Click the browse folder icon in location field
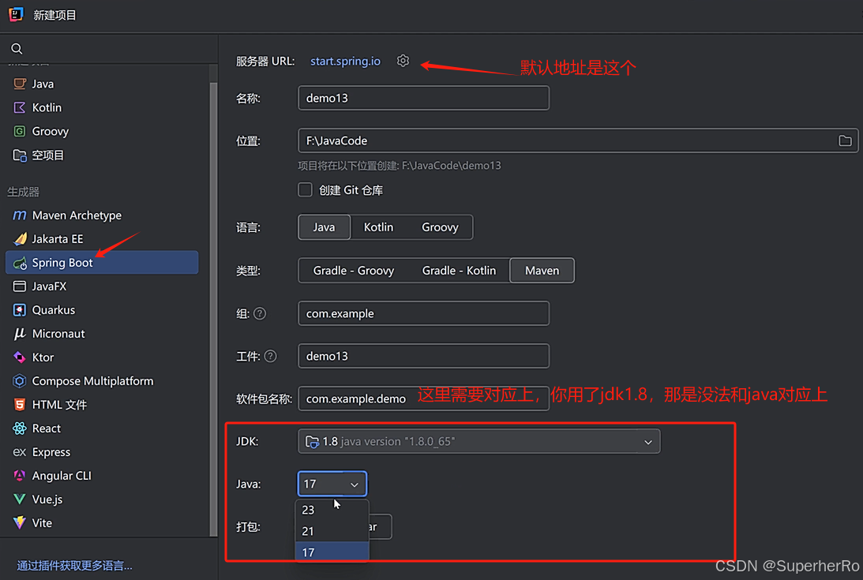 [845, 141]
